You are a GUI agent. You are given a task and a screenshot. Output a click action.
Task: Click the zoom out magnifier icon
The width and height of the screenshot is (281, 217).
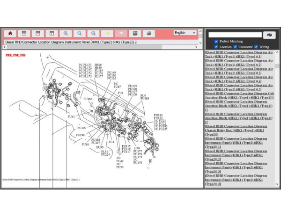pos(80,33)
